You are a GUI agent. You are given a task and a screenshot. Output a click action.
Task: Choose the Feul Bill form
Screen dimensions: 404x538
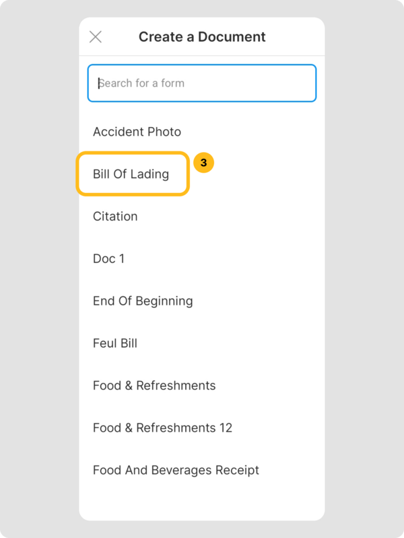(115, 343)
